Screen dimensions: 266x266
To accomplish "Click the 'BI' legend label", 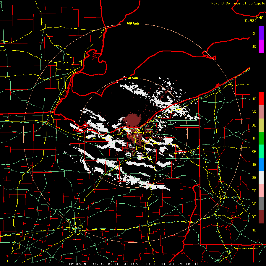I will (x=254, y=217).
